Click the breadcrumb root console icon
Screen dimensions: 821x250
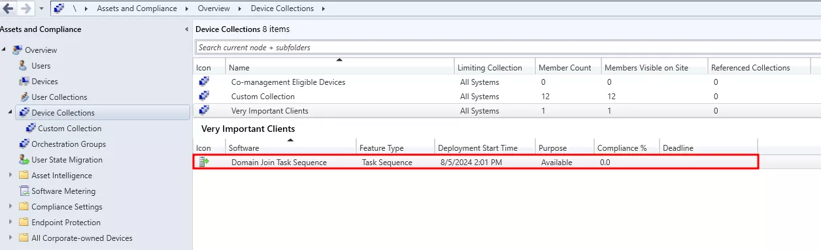pos(59,8)
